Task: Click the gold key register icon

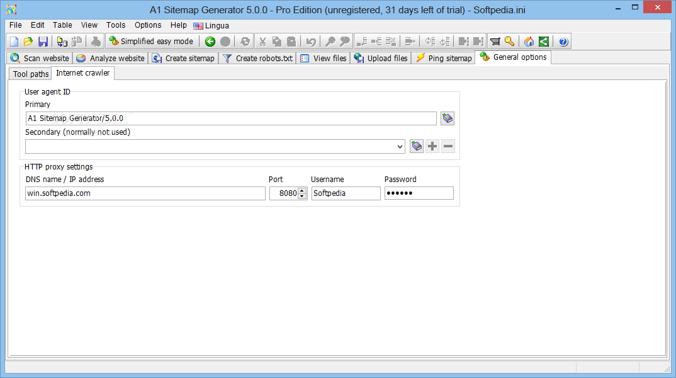Action: [510, 42]
